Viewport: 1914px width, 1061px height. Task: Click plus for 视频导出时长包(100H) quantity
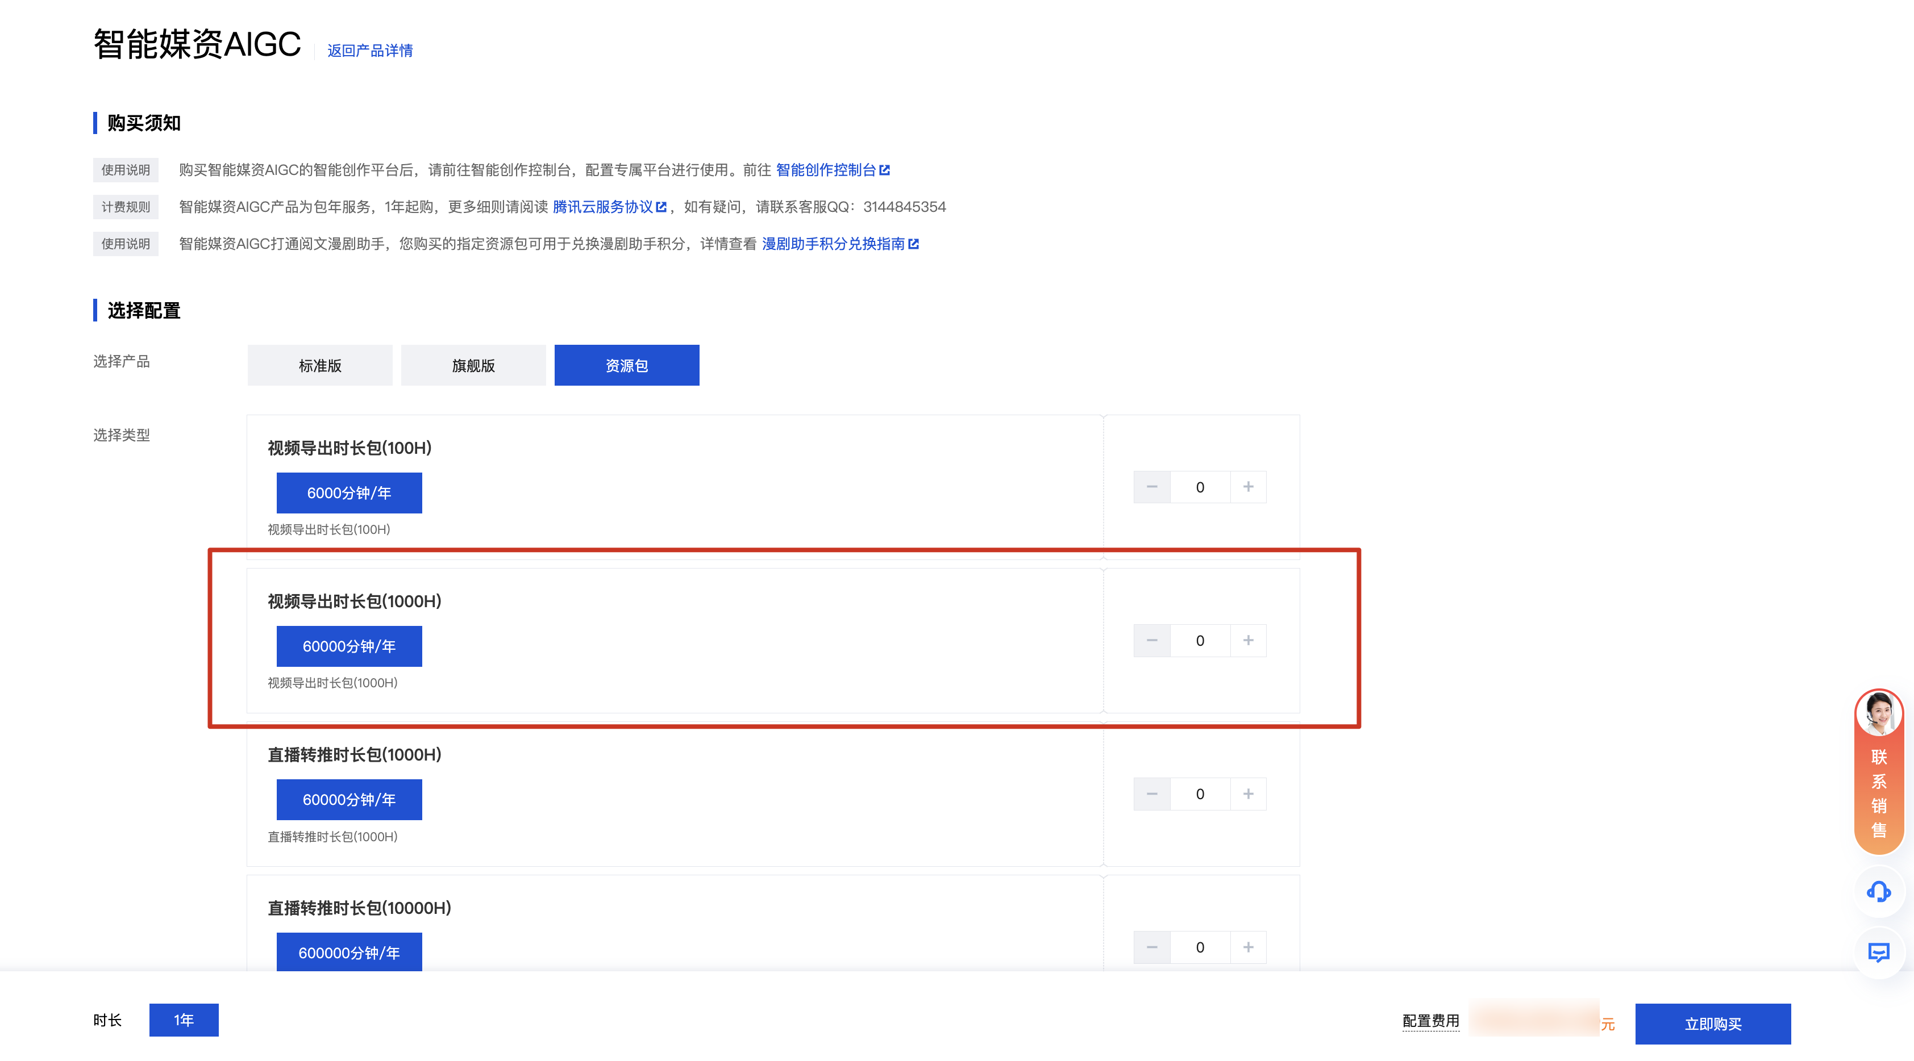[1247, 487]
